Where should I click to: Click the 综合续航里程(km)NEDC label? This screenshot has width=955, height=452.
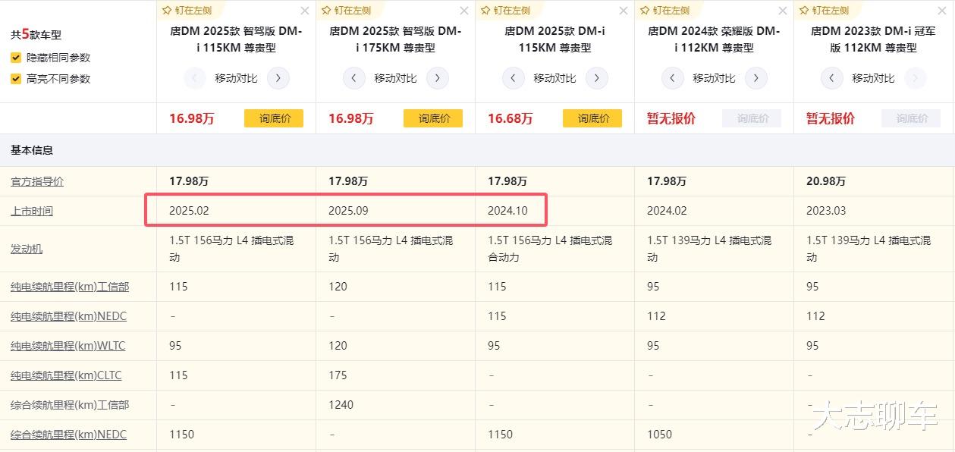pyautogui.click(x=68, y=435)
